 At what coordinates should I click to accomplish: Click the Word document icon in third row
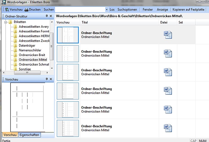168,72
